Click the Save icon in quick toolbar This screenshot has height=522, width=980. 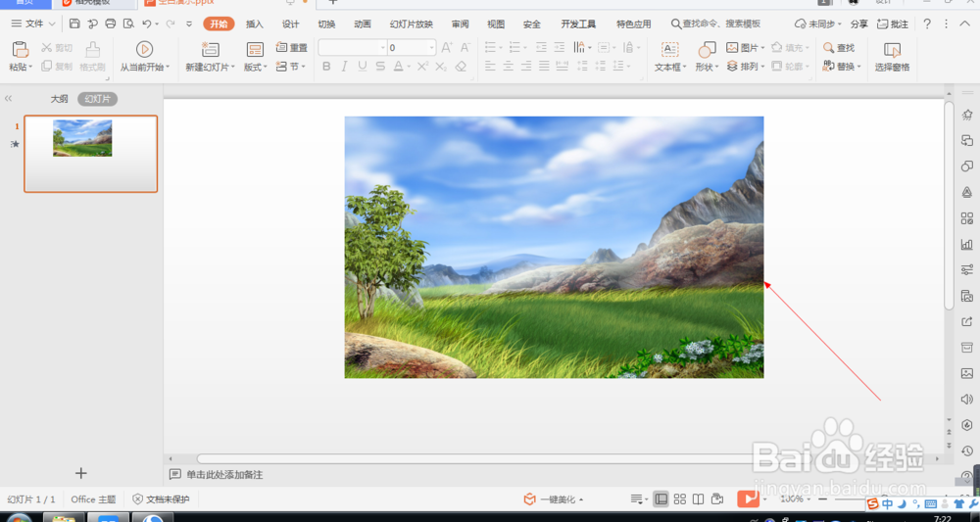click(x=74, y=24)
